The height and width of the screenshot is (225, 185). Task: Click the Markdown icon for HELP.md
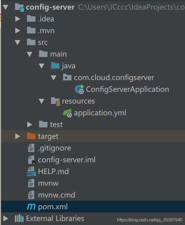(31, 171)
